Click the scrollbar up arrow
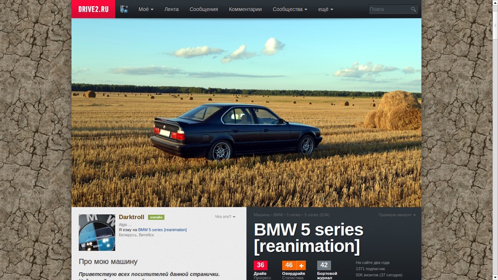 pos(495,3)
